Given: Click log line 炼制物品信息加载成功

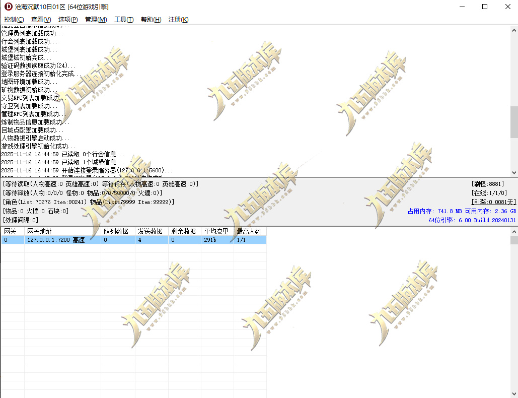Looking at the screenshot, I should coord(35,122).
